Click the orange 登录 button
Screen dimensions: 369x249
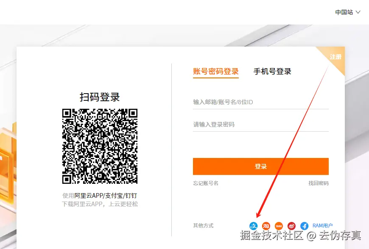click(x=261, y=166)
